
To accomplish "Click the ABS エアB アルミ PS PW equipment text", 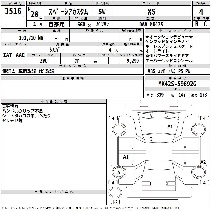I will pyautogui.click(x=169, y=71).
